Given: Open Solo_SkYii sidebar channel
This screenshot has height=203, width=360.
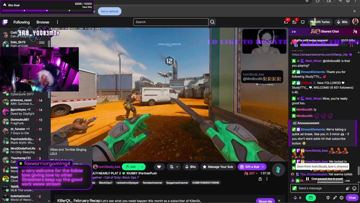Looking at the screenshot, I should click(x=25, y=44).
